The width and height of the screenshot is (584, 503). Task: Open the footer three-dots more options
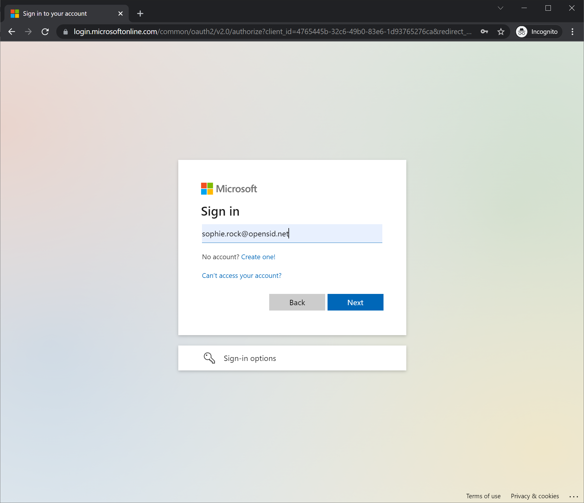(574, 496)
